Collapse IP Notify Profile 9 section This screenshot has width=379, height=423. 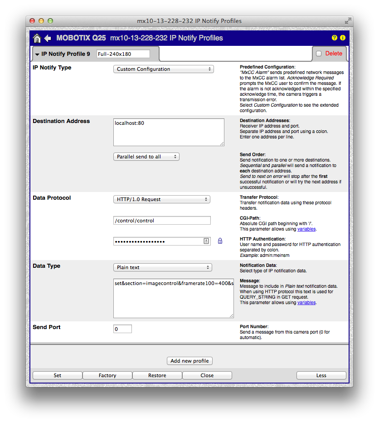pyautogui.click(x=37, y=54)
